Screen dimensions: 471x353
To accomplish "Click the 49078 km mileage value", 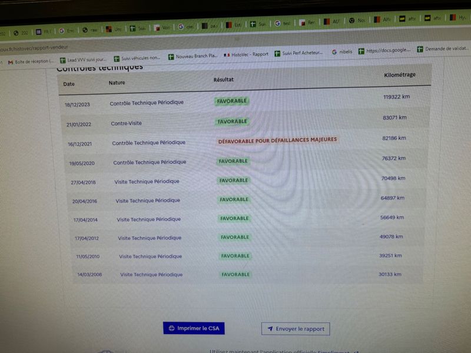I will pos(391,237).
